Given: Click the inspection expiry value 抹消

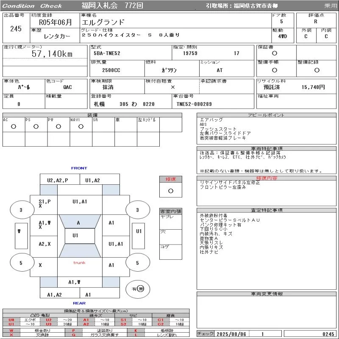Looking at the screenshot, I should coord(108,87).
